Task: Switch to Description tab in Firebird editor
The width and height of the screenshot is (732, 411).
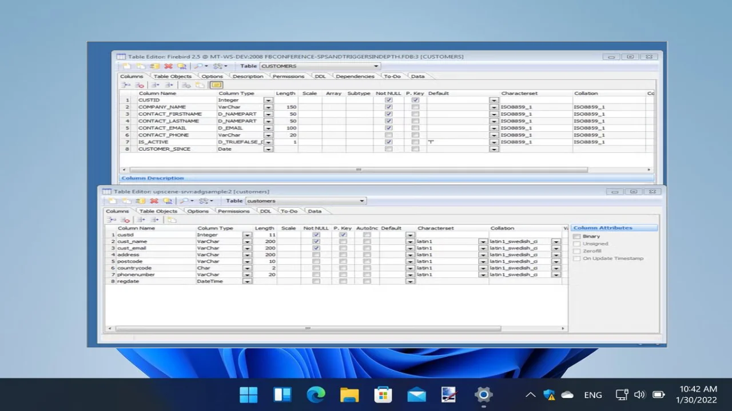Action: tap(248, 76)
